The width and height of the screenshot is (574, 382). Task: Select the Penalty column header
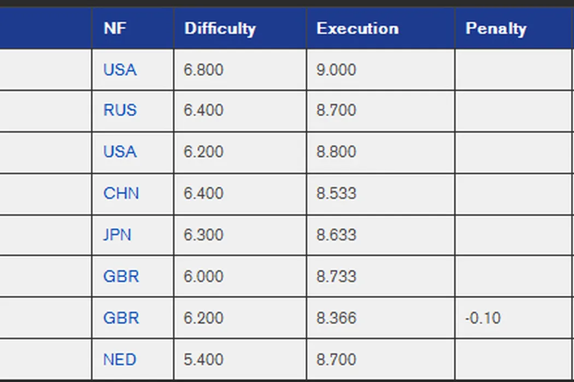pos(496,28)
